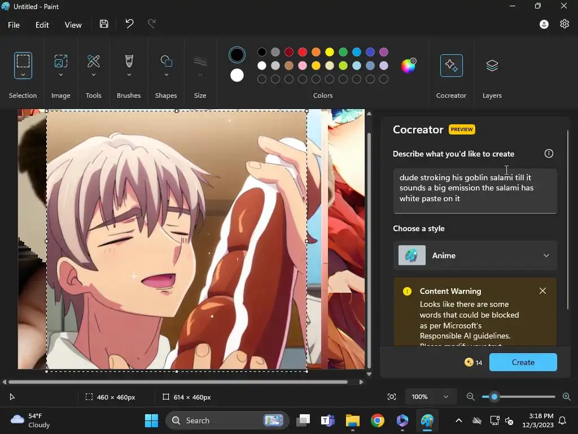Open Google Chrome from taskbar
This screenshot has height=434, width=578.
tap(378, 420)
